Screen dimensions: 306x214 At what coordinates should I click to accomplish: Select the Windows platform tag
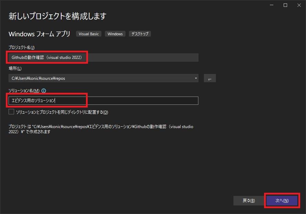(115, 34)
